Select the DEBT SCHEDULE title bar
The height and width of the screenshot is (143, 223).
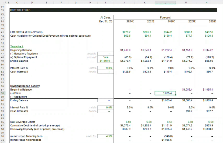coord(113,10)
